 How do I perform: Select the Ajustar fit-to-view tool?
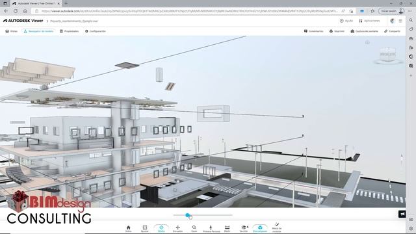tap(145, 229)
